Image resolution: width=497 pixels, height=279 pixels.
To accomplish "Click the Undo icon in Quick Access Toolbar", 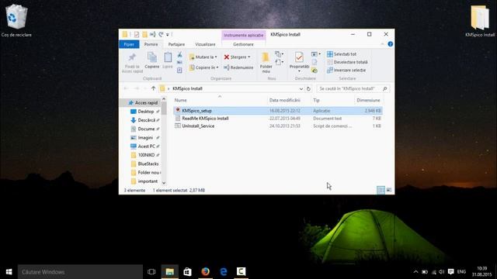I will [x=161, y=34].
